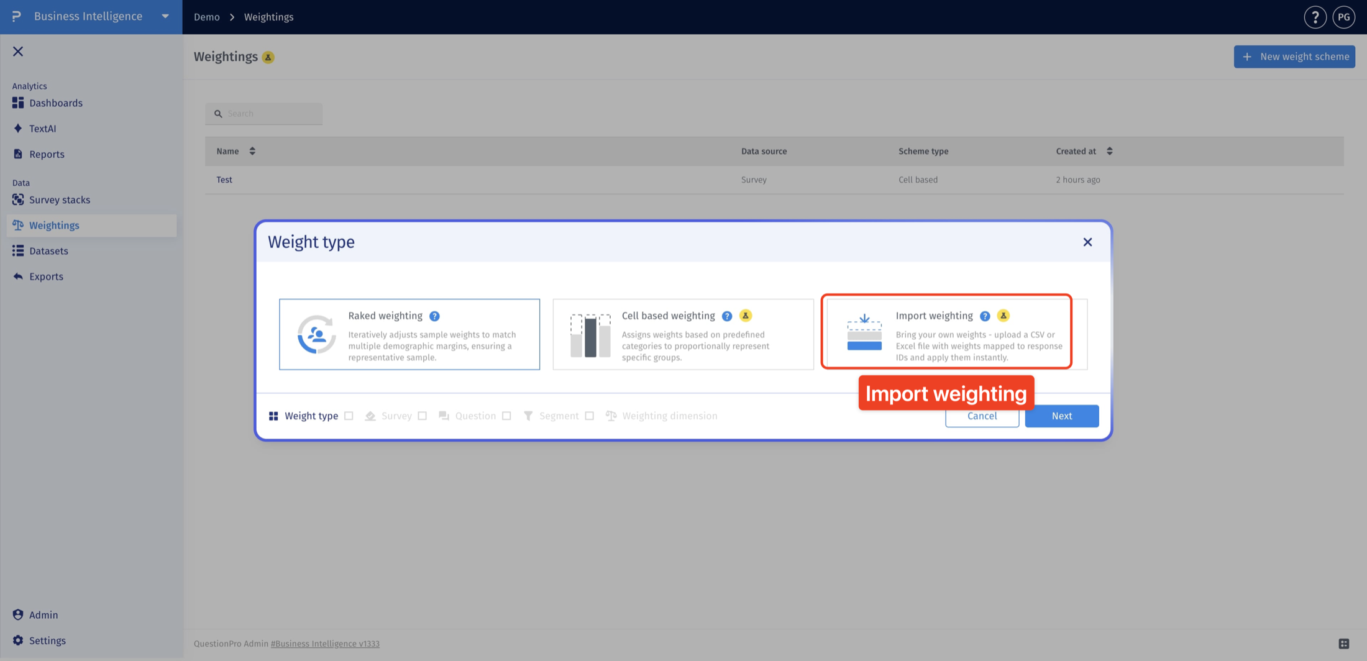Click the Segment wizard step
Viewport: 1367px width, 661px height.
tap(551, 416)
